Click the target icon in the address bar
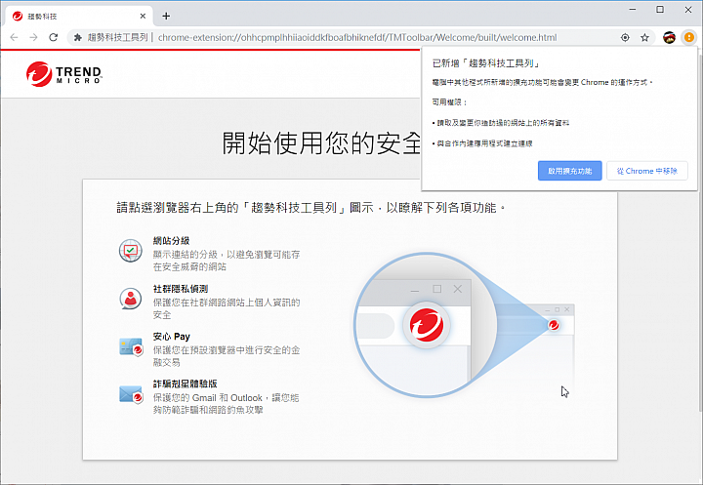 [x=625, y=38]
